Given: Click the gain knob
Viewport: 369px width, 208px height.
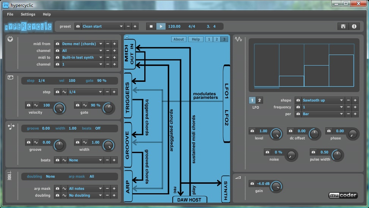Looking at the screenshot, I should 276,187.
